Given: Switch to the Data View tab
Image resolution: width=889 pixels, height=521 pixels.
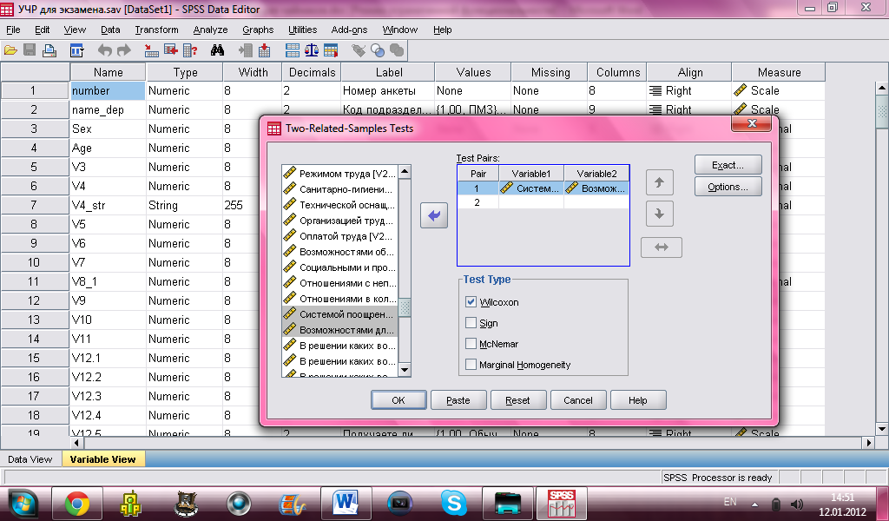Looking at the screenshot, I should coord(30,459).
